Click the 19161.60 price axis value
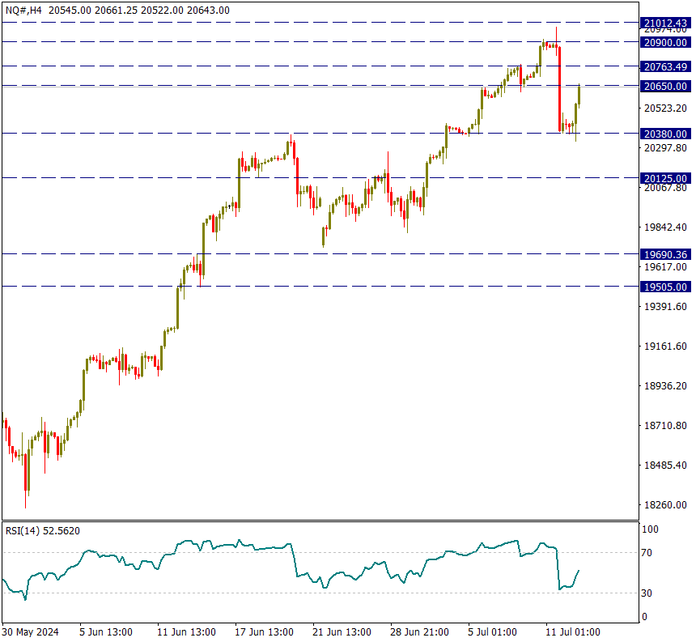696x642 pixels. pyautogui.click(x=665, y=347)
